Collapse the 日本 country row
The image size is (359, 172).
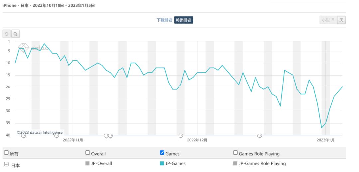(x=6, y=164)
